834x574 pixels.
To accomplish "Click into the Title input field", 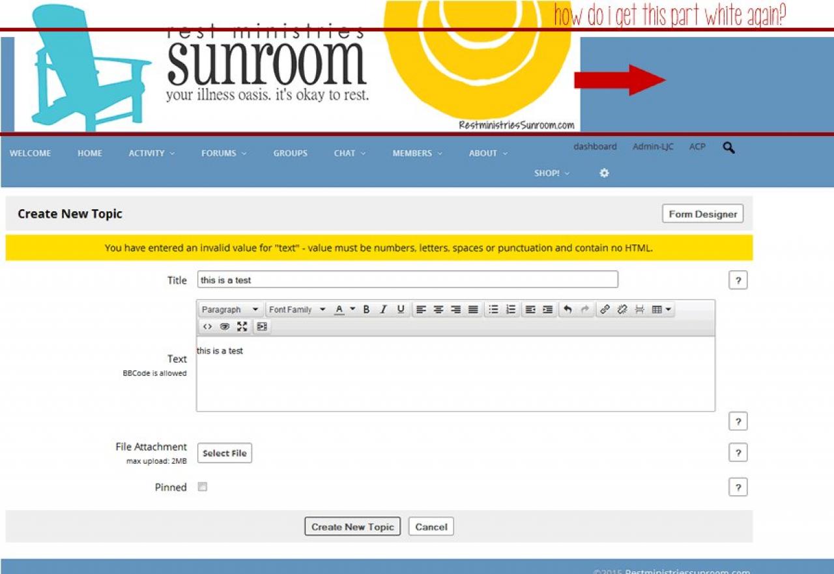I will coord(407,280).
